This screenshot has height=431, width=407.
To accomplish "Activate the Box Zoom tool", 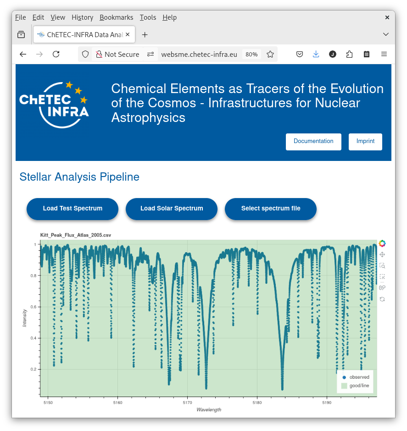I will 382,265.
